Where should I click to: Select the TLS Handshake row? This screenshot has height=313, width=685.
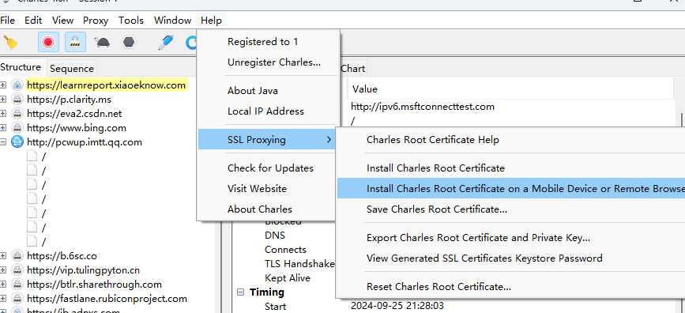tap(299, 264)
